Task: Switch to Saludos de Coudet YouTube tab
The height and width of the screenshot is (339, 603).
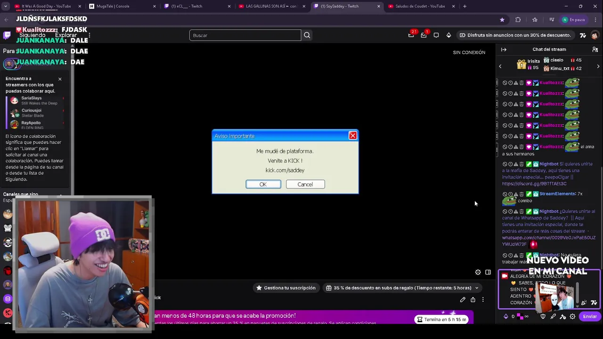Action: pos(421,6)
